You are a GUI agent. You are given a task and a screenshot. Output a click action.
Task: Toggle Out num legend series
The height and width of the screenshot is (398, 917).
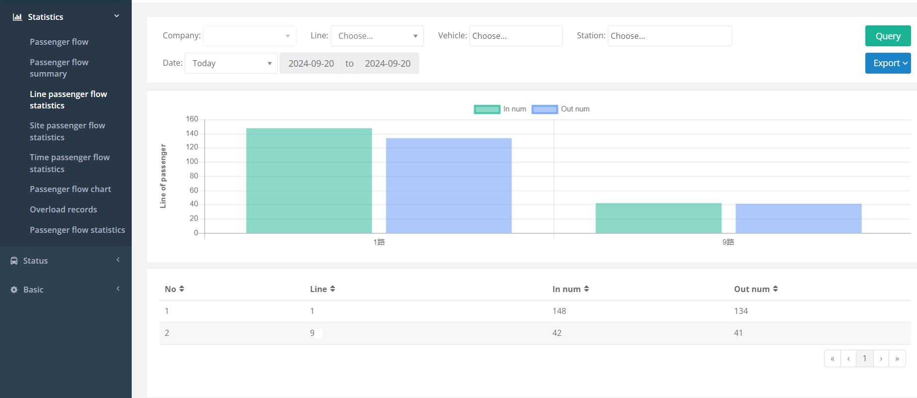pos(561,109)
